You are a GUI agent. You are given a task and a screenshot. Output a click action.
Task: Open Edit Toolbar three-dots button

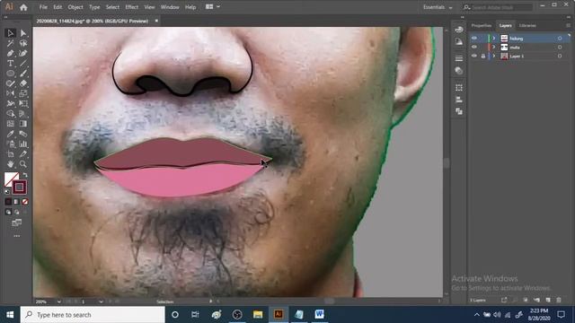click(17, 236)
